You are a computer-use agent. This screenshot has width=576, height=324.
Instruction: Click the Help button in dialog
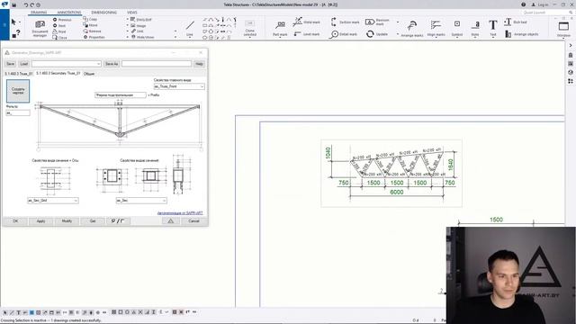click(x=199, y=64)
